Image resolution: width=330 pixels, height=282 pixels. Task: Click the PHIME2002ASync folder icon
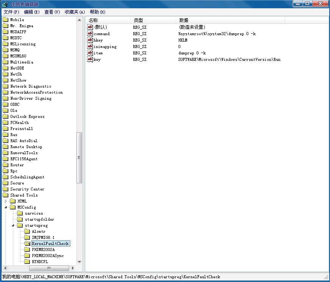[x=27, y=256]
